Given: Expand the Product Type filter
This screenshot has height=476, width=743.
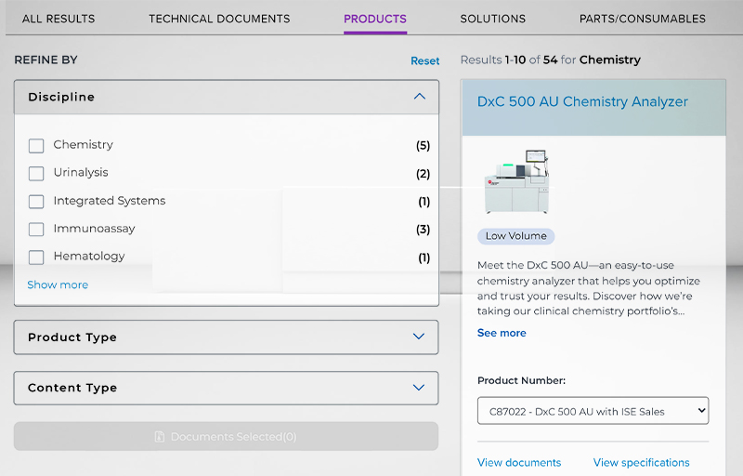Looking at the screenshot, I should (x=226, y=337).
